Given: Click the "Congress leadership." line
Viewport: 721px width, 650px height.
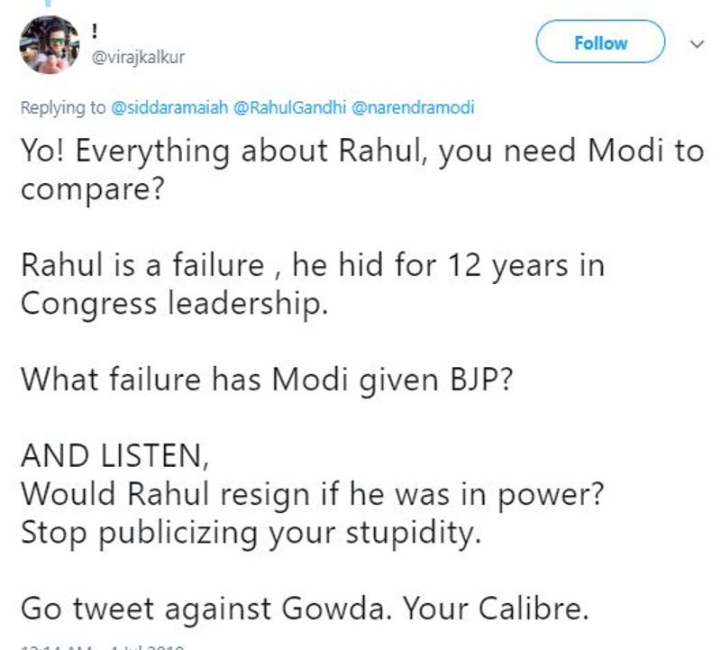Looking at the screenshot, I should [x=174, y=304].
